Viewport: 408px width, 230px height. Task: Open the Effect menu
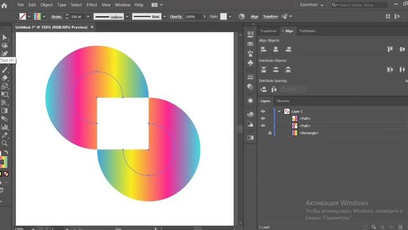92,5
